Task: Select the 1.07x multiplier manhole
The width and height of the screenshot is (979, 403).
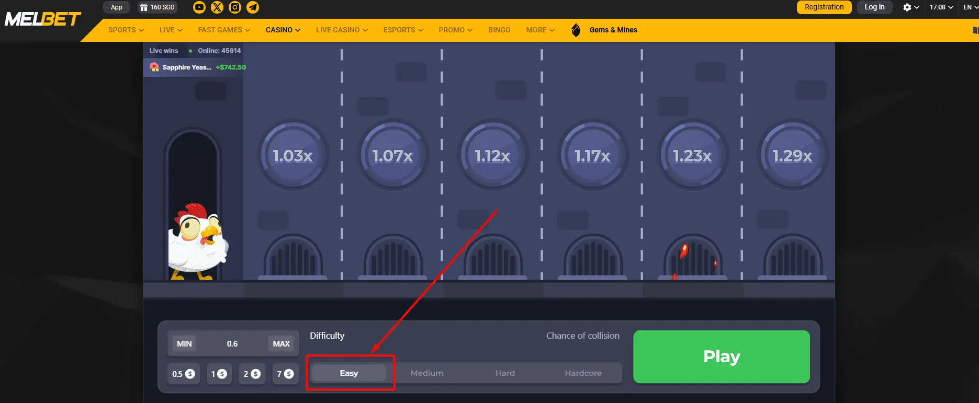Action: coord(393,156)
